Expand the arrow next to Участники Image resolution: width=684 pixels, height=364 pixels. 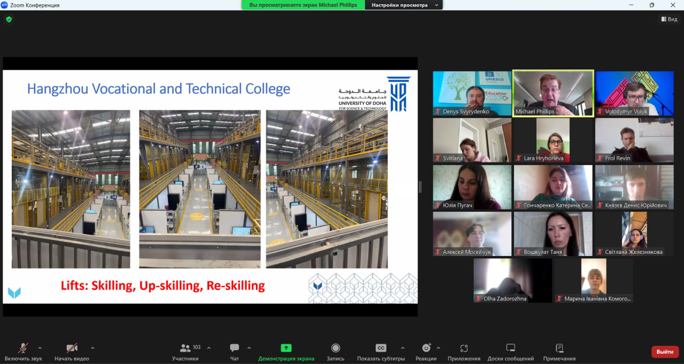point(208,347)
